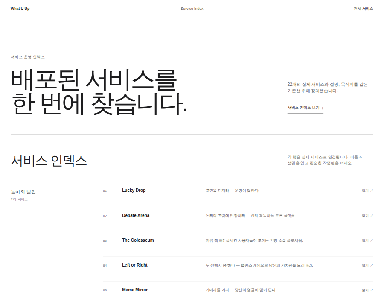The width and height of the screenshot is (384, 299).
Task: Select The Colosseum description text
Action: [254, 240]
